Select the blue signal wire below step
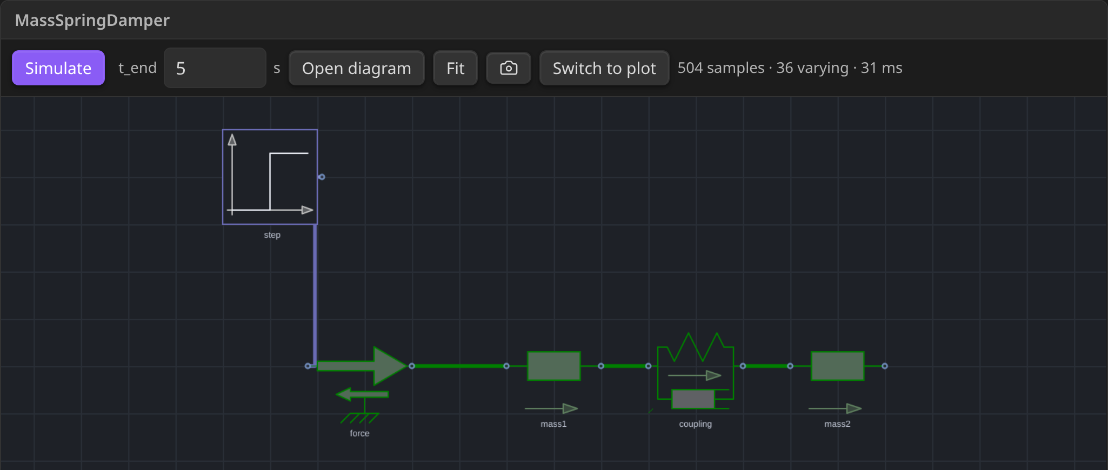 pos(315,294)
